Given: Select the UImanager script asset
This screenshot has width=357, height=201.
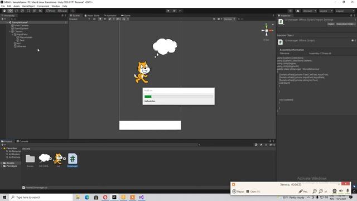Looking at the screenshot, I should point(73,160).
